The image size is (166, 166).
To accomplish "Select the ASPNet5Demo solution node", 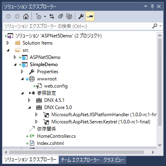I will [59, 36].
